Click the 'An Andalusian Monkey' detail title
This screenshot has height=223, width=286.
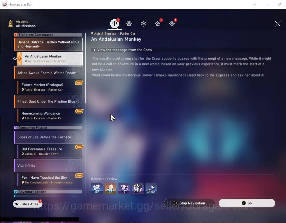click(116, 39)
